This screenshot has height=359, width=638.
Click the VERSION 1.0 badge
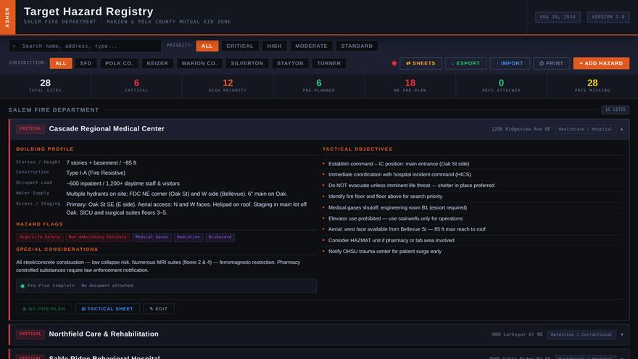tap(608, 17)
